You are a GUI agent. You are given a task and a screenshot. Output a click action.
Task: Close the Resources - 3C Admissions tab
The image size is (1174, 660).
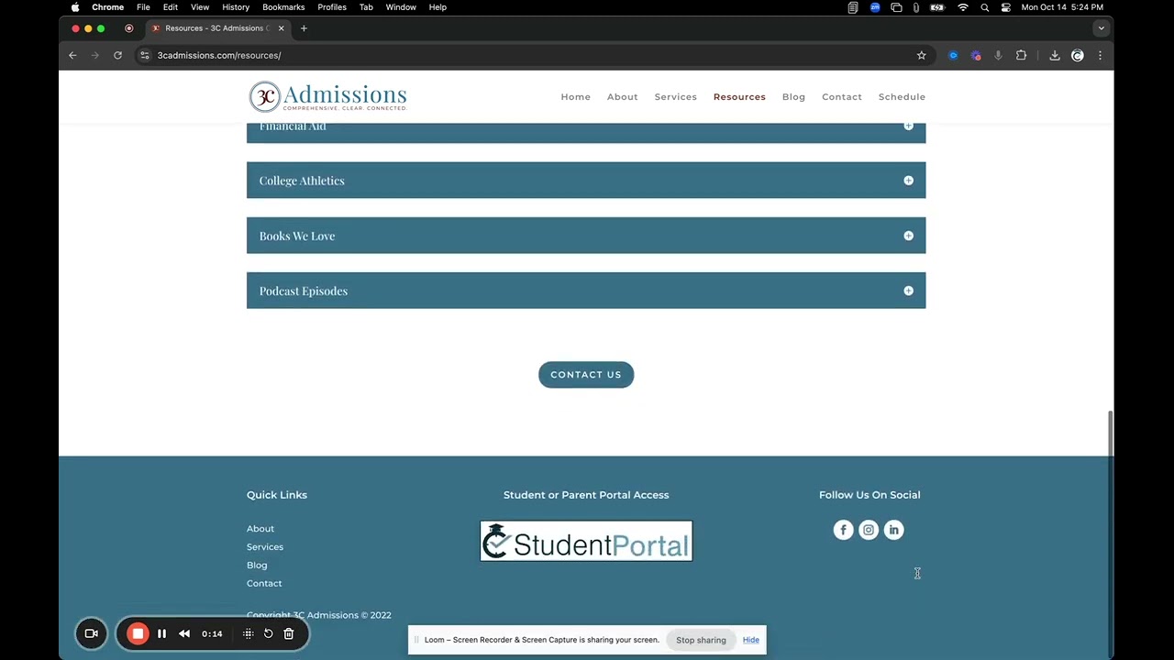point(281,28)
